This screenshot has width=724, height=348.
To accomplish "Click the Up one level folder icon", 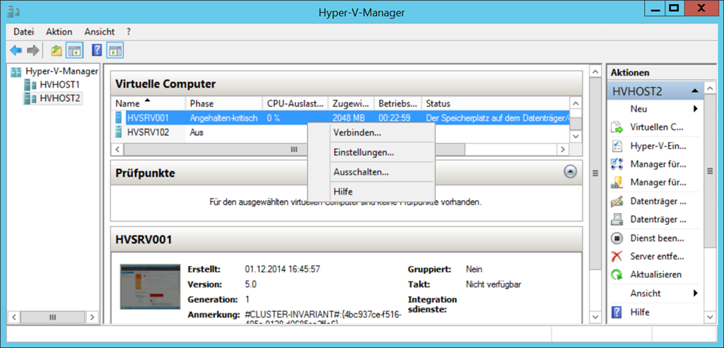I will (57, 50).
